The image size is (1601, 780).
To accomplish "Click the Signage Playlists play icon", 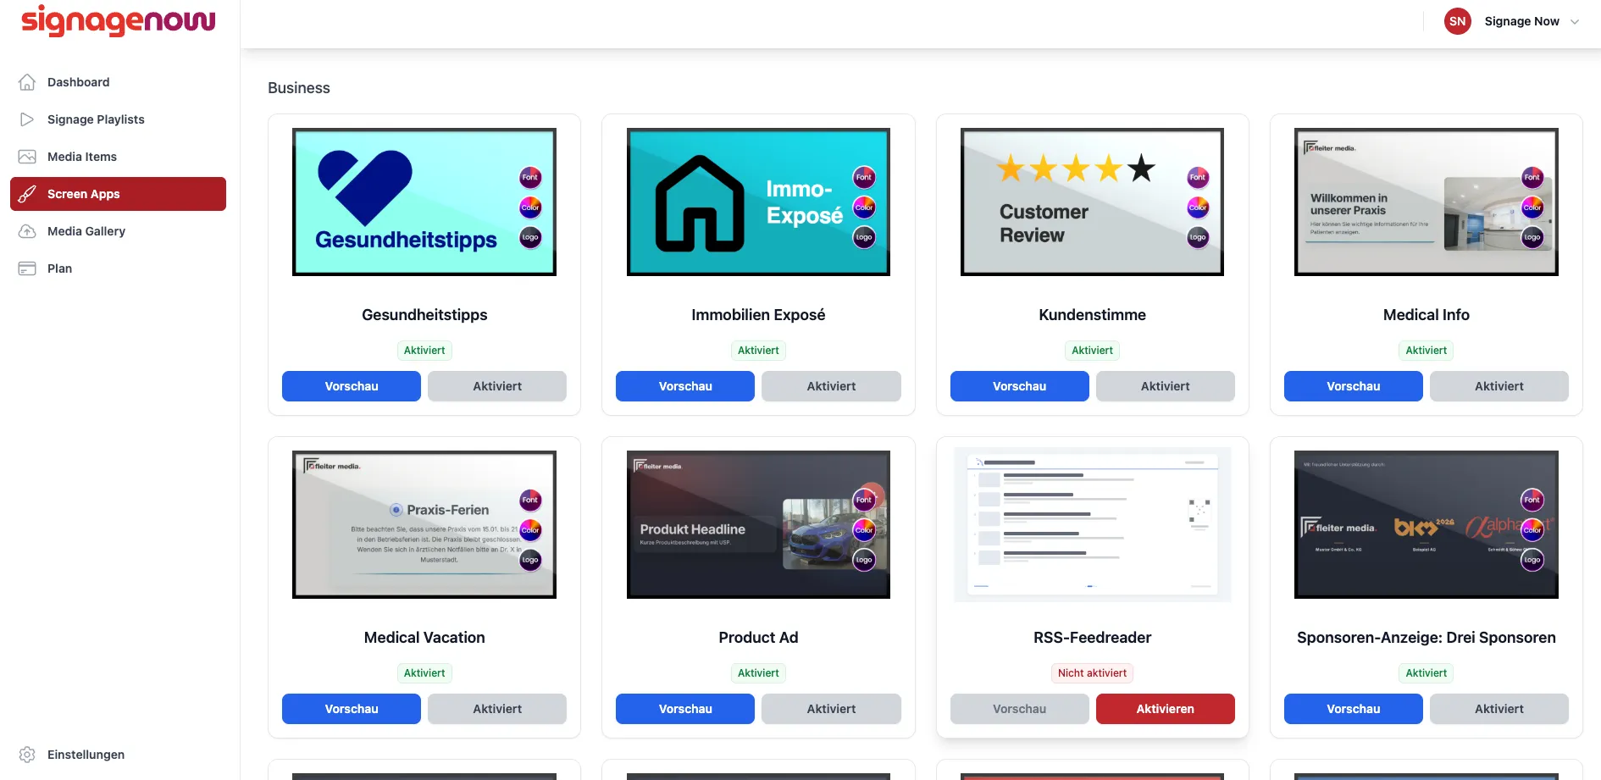I will [27, 119].
